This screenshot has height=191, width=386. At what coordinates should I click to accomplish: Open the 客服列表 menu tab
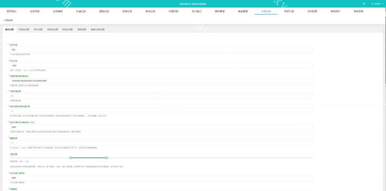pyautogui.click(x=289, y=11)
